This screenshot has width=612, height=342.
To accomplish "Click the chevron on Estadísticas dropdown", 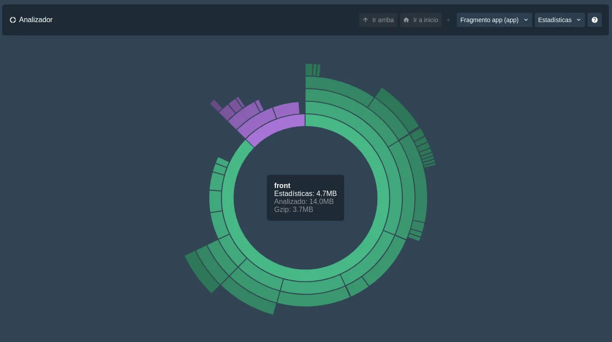I will point(579,20).
